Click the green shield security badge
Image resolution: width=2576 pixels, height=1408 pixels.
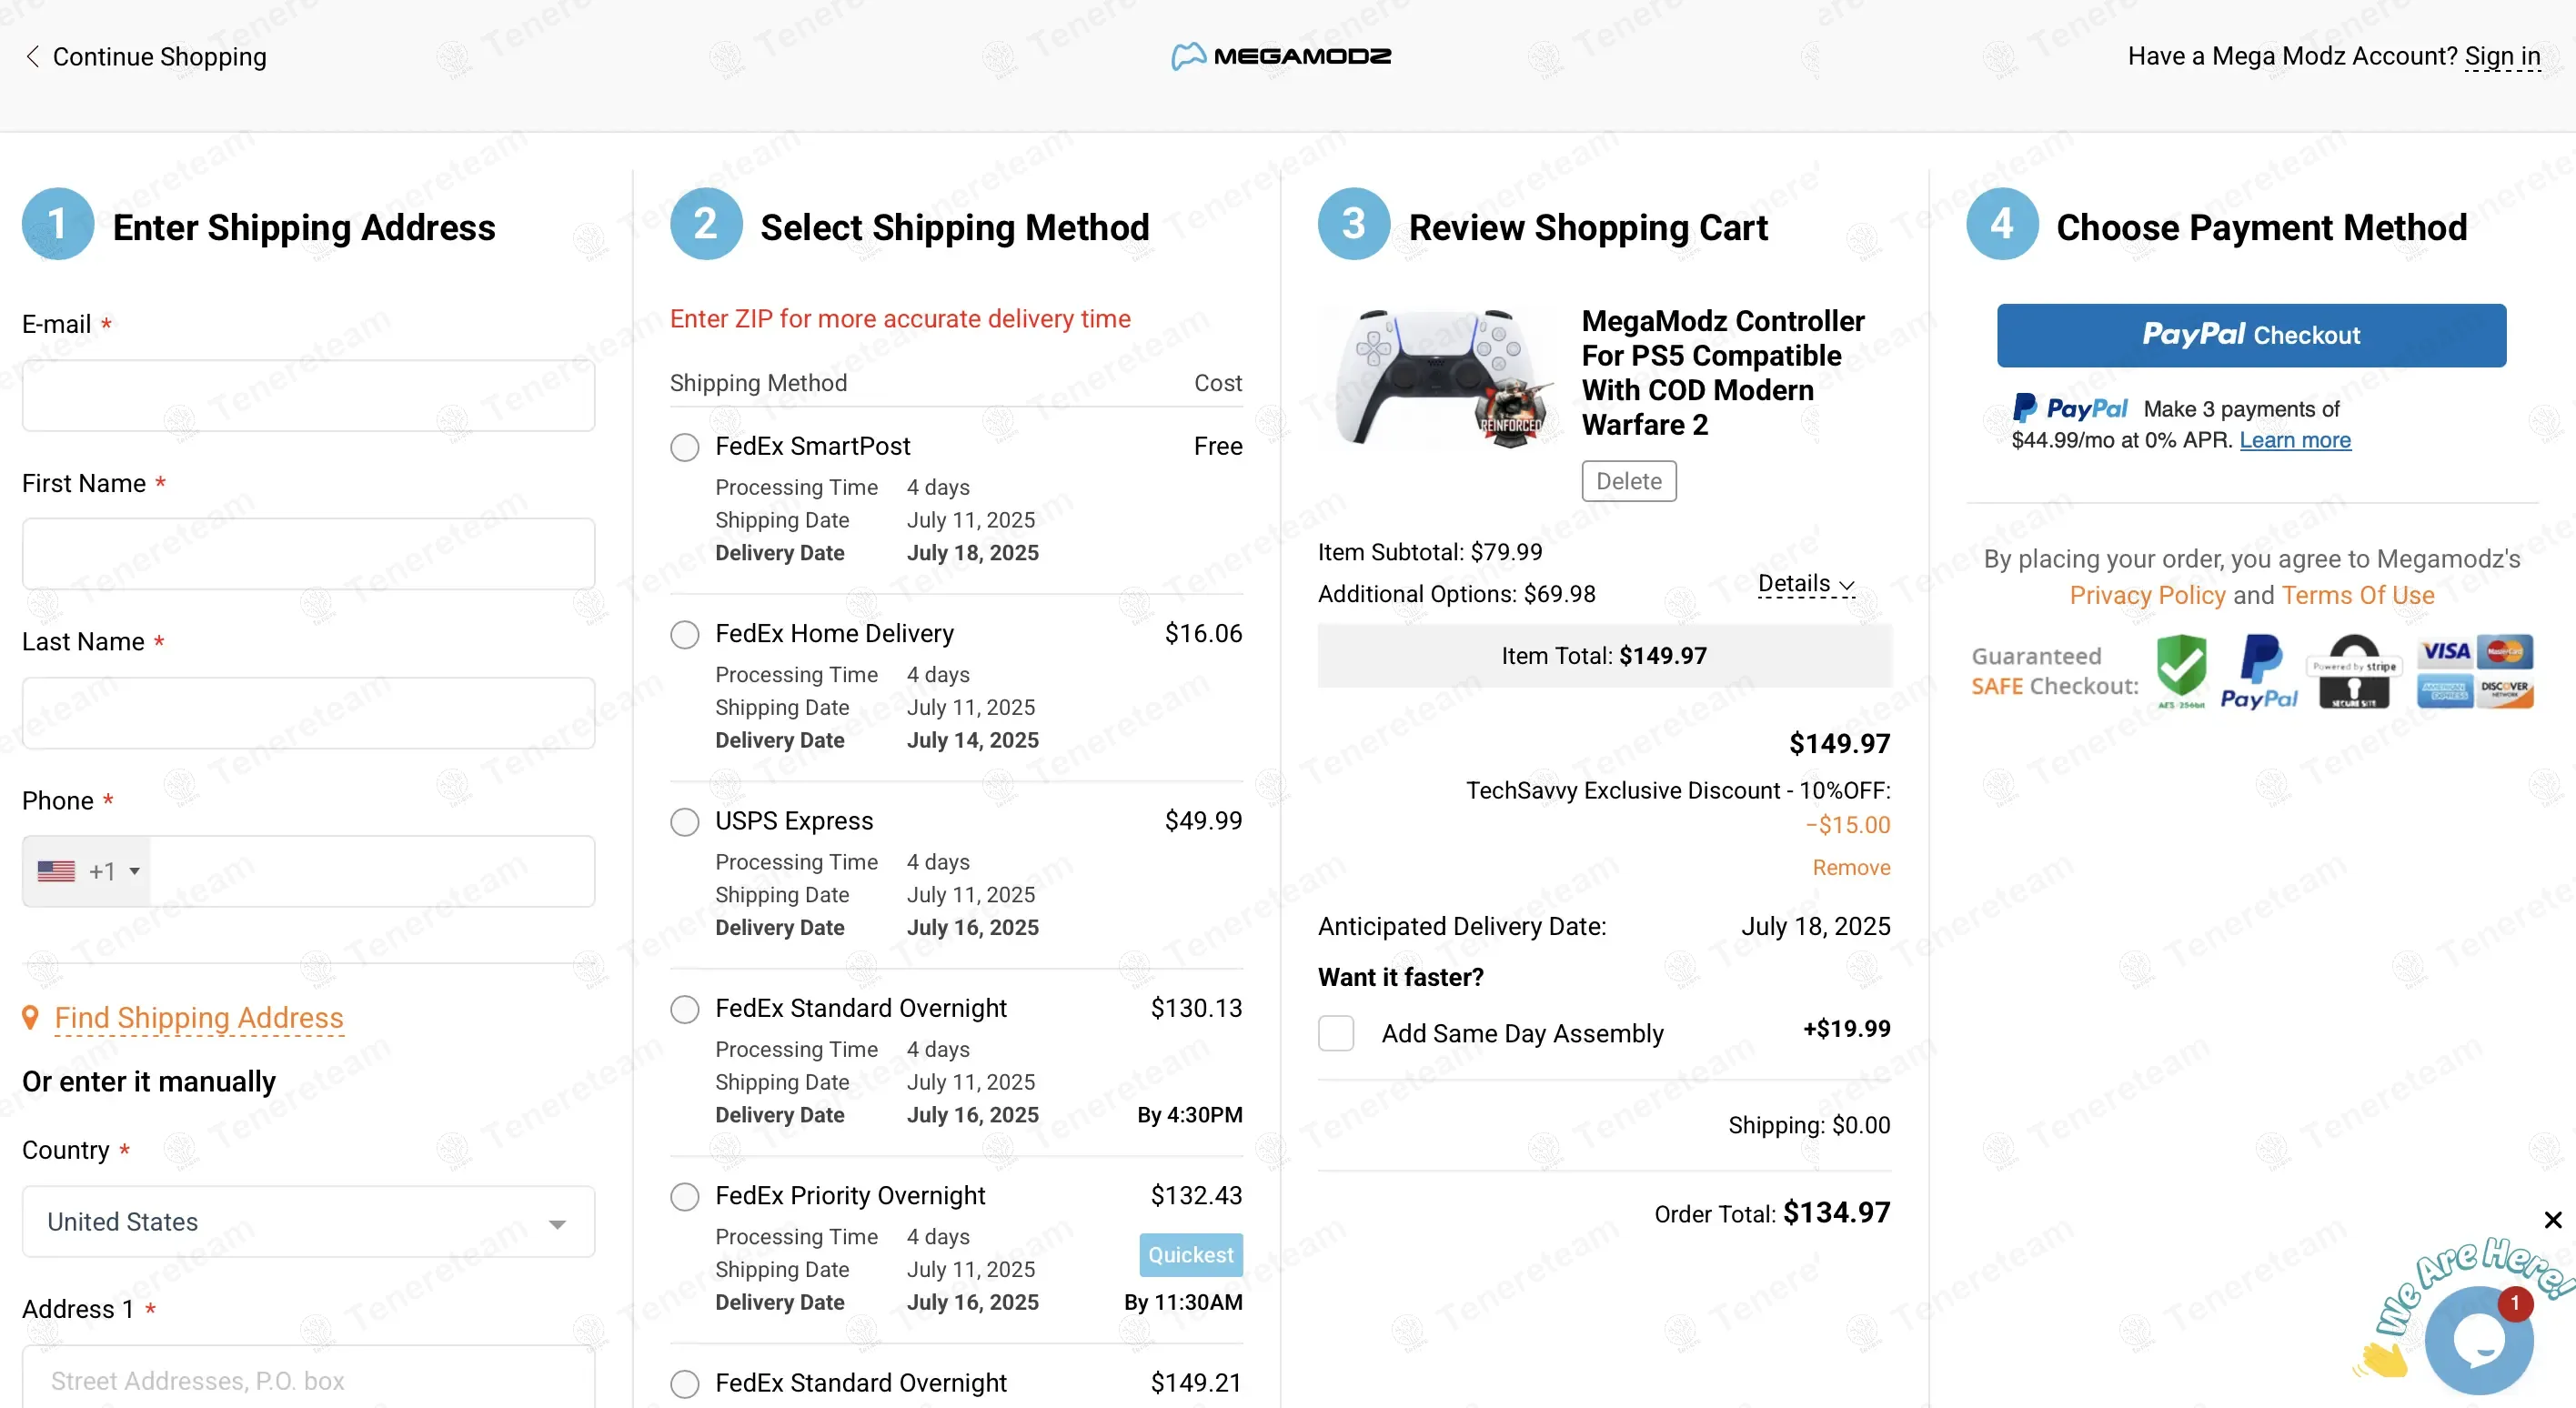coord(2181,669)
